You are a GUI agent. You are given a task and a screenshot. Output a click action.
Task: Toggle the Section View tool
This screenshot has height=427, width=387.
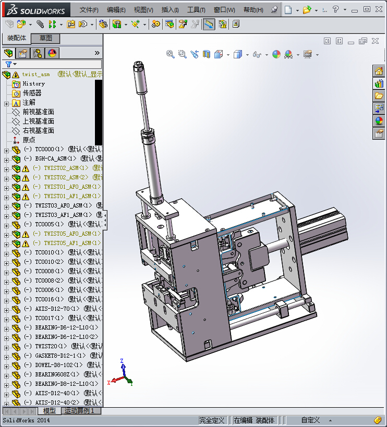click(x=207, y=54)
